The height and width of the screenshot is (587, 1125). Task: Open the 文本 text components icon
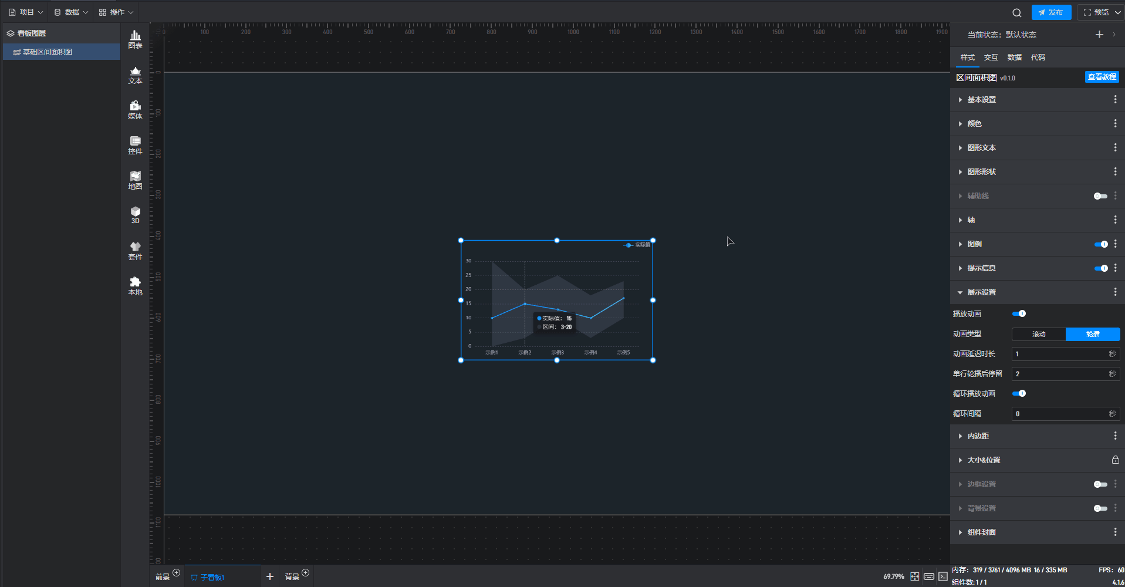pos(135,75)
